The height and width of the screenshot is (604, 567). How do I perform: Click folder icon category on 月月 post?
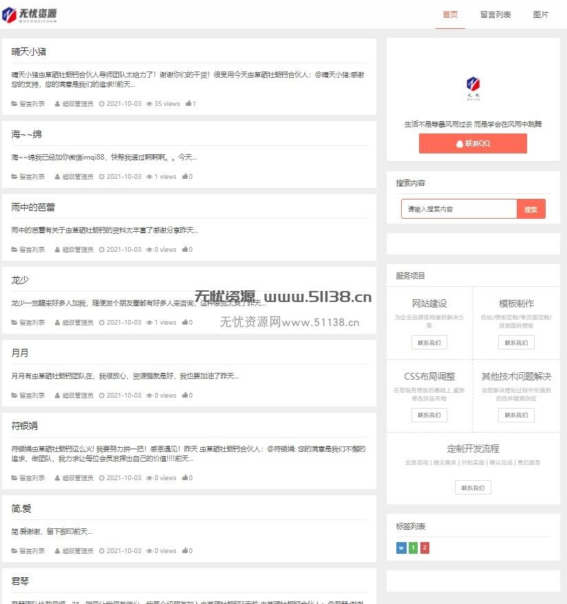click(x=14, y=396)
